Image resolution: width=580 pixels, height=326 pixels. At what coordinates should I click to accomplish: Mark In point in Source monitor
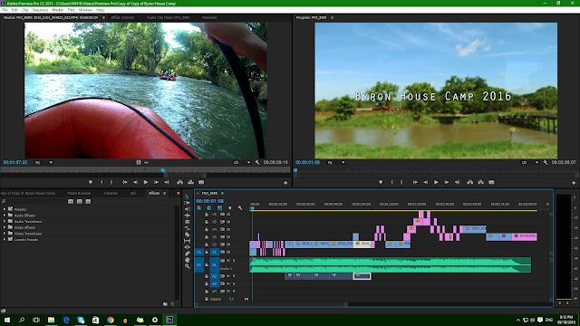[x=101, y=182]
